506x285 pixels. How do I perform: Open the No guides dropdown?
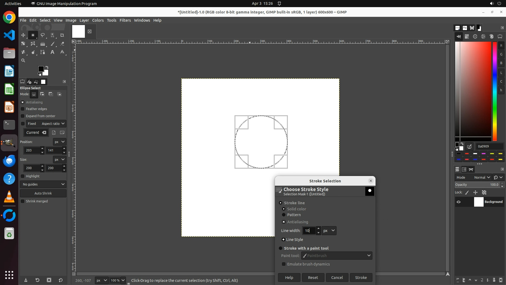[43, 184]
